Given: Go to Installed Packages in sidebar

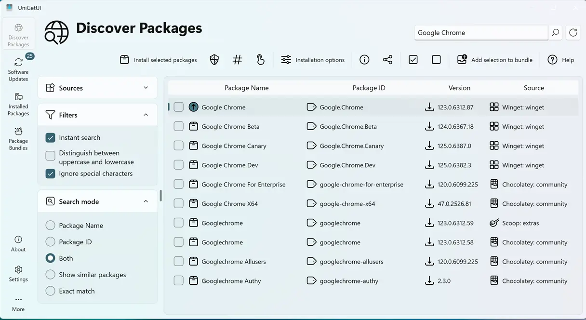Looking at the screenshot, I should 18,104.
